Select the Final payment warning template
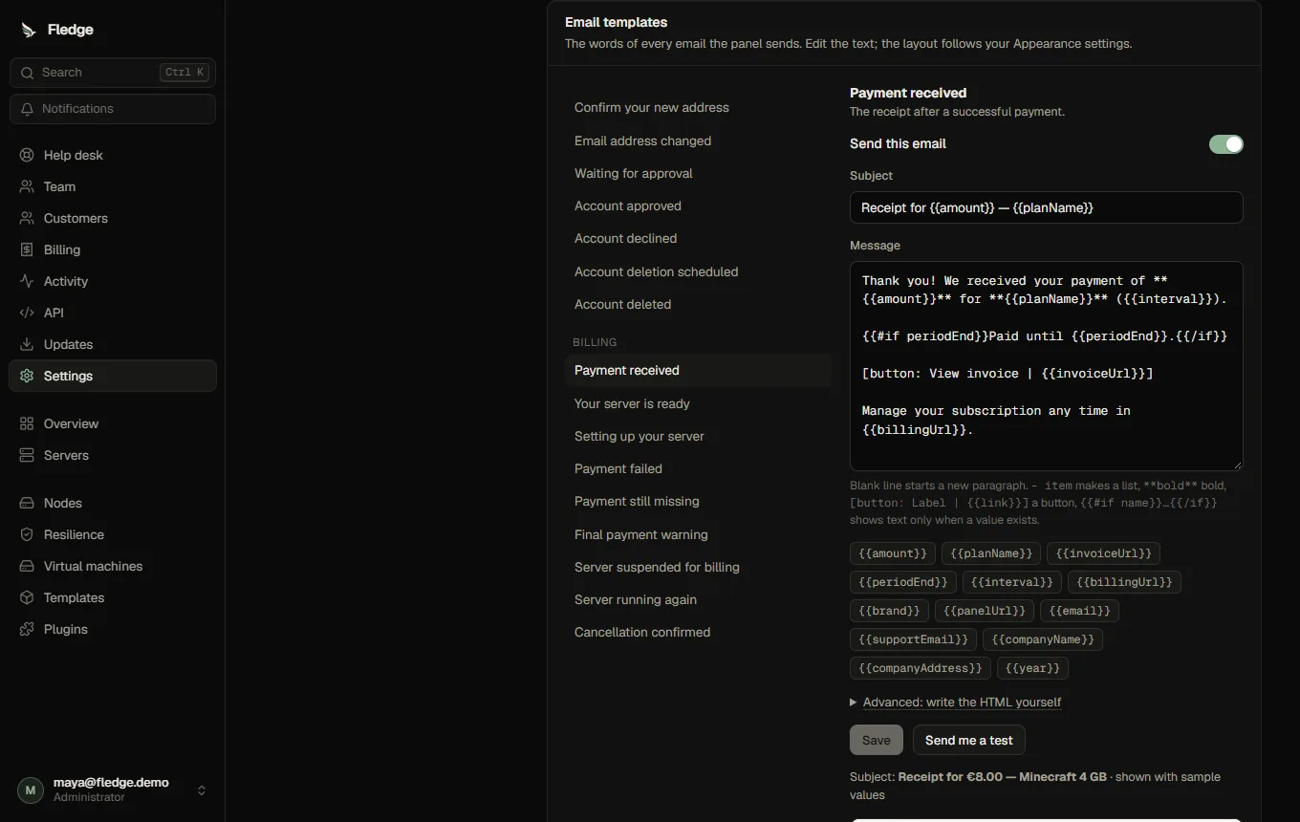The height and width of the screenshot is (822, 1300). [x=698, y=534]
